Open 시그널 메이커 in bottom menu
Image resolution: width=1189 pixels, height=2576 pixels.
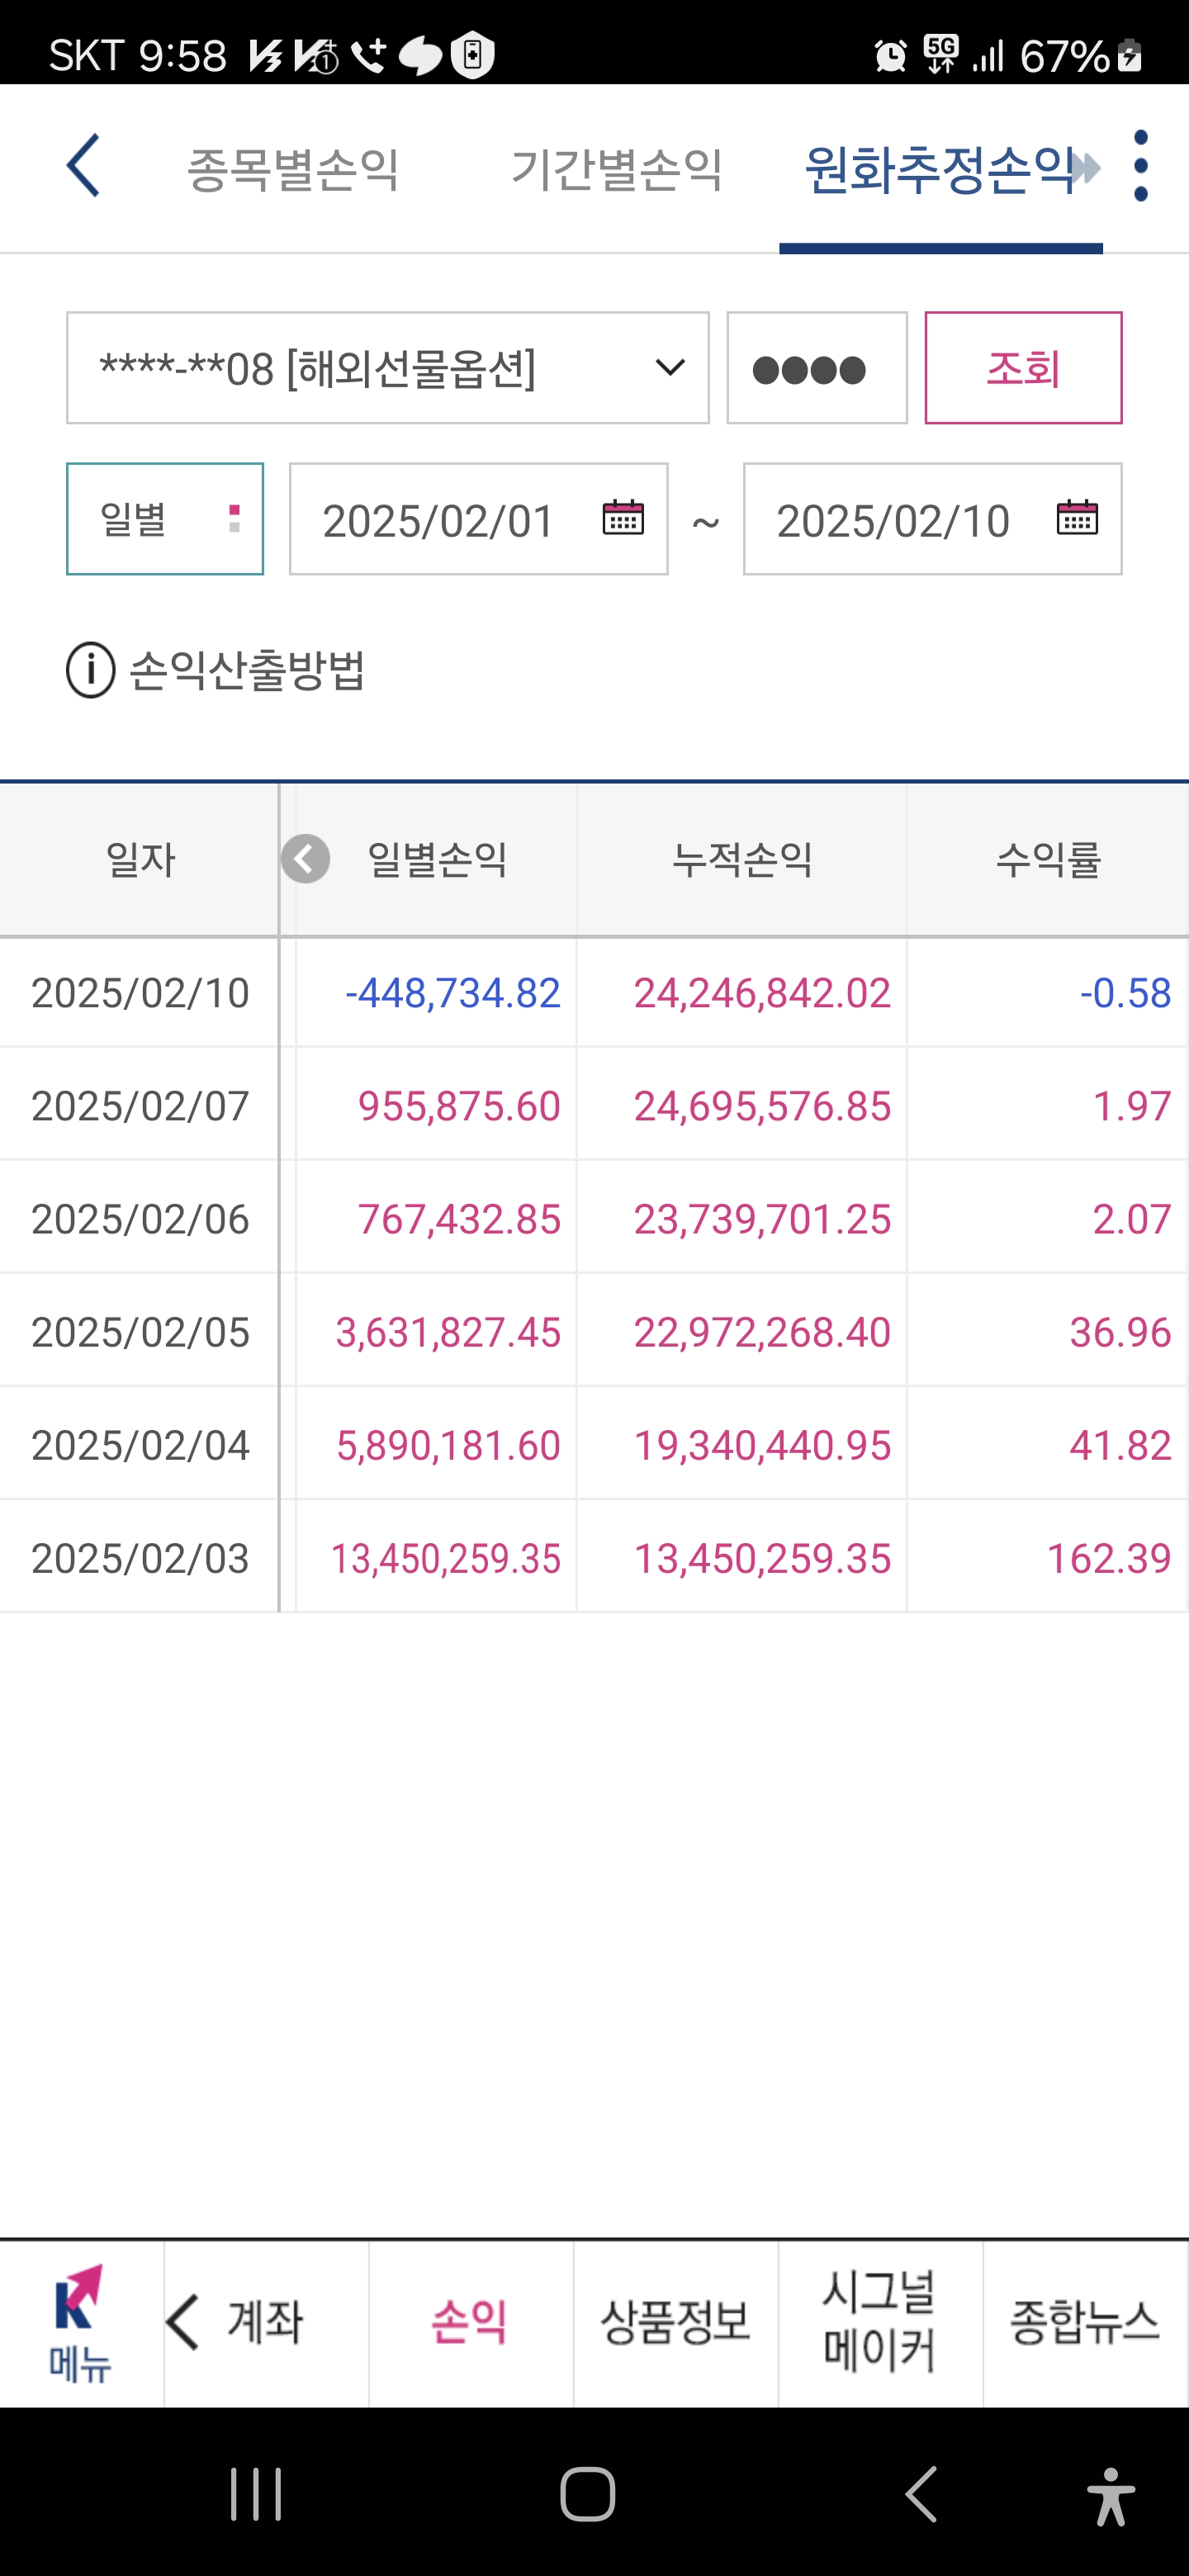tap(880, 2323)
